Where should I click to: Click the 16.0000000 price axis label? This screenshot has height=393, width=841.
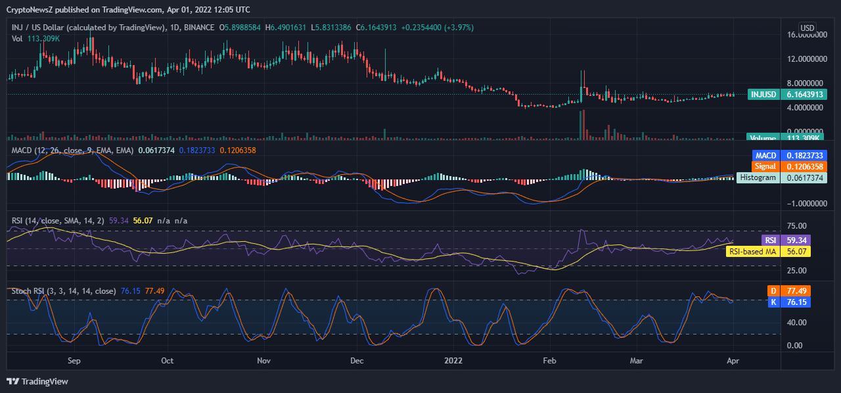click(x=807, y=35)
